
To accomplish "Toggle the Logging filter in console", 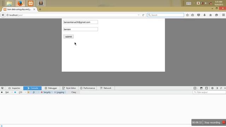I will 60,92.
